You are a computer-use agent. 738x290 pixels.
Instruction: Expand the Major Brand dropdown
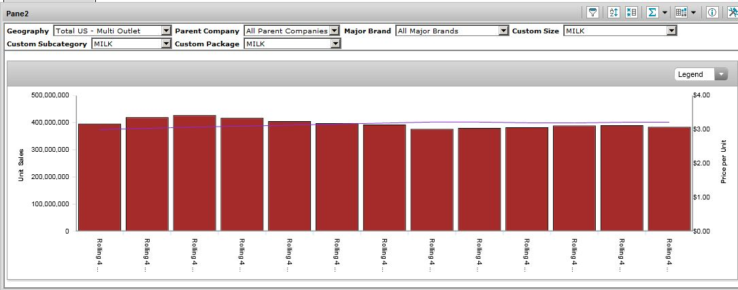(503, 31)
